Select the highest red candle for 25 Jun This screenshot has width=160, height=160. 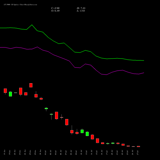pos(31,85)
